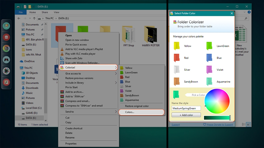The image size is (264, 148).
Task: Click Share with Zalo entry
Action: pyautogui.click(x=88, y=58)
